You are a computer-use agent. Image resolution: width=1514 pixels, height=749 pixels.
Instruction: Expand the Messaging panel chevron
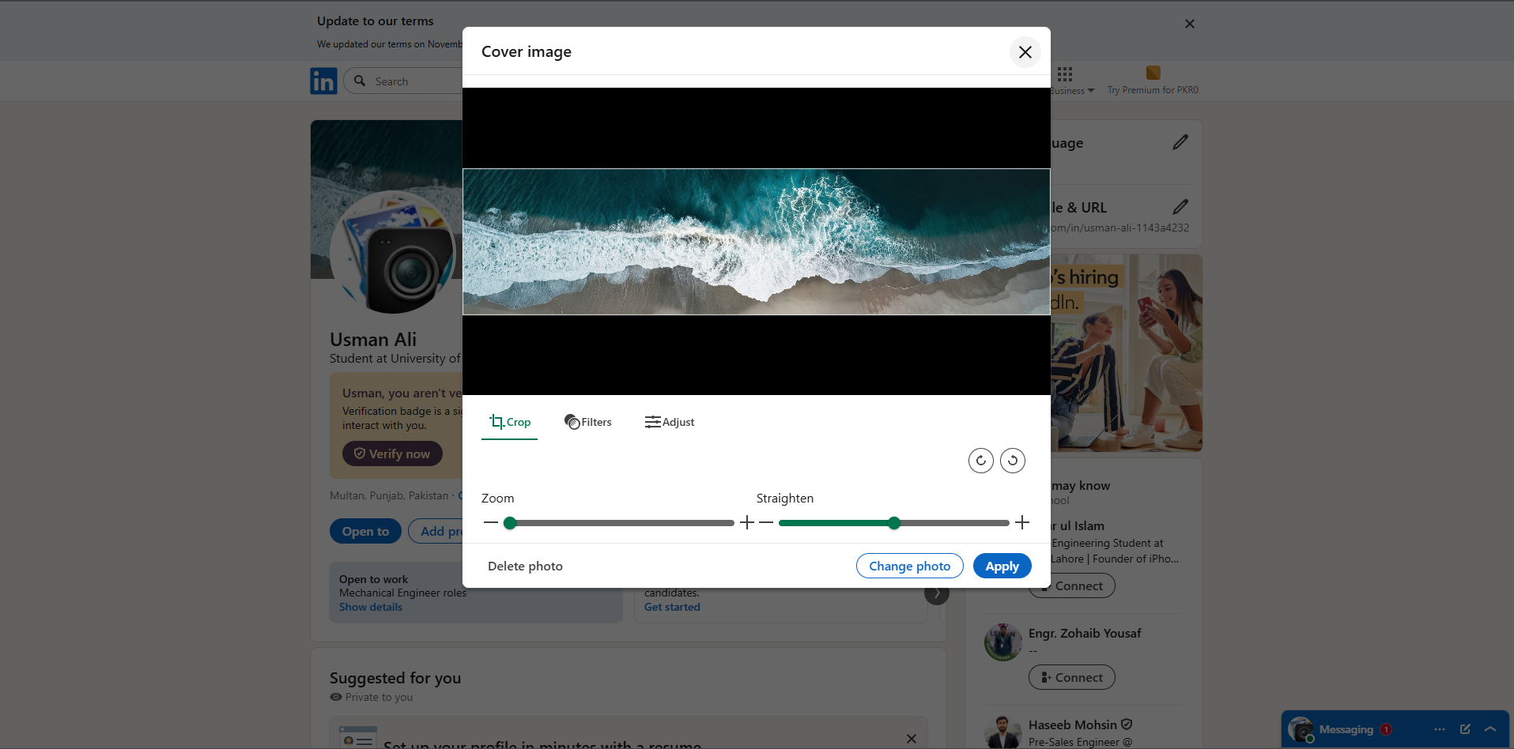pyautogui.click(x=1490, y=729)
